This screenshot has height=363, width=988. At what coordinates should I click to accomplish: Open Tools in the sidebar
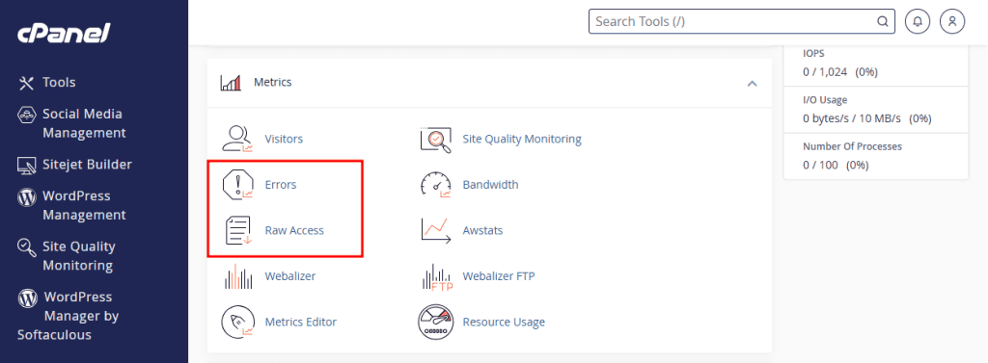pos(59,83)
